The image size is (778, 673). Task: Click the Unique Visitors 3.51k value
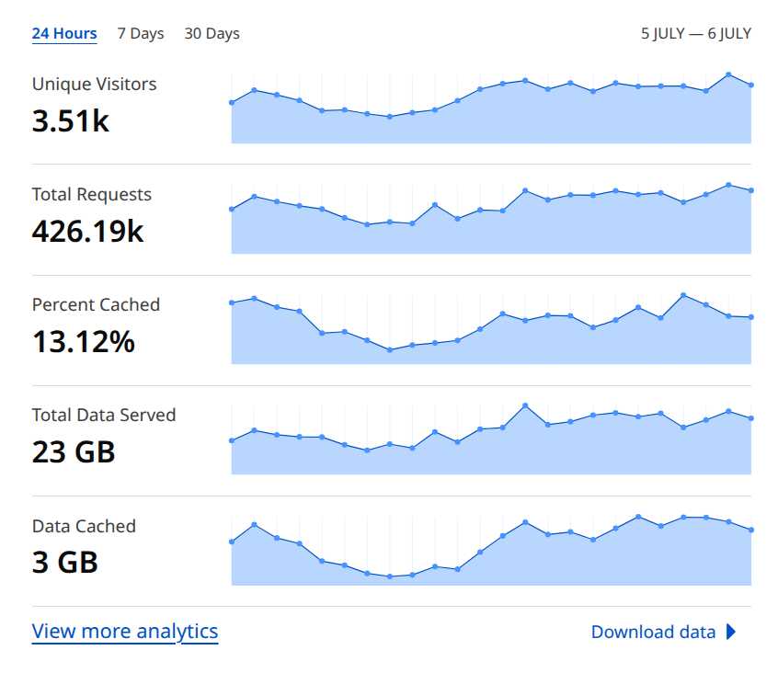pyautogui.click(x=71, y=121)
